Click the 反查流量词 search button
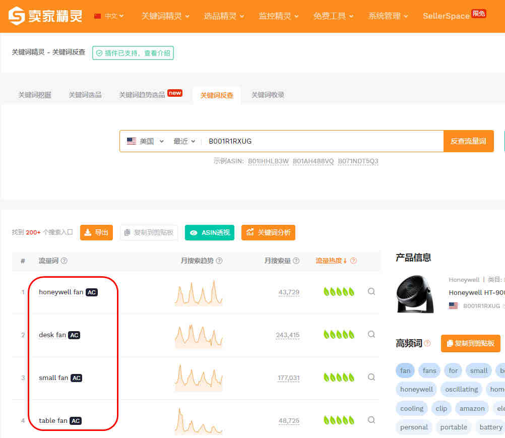This screenshot has height=438, width=505. pyautogui.click(x=468, y=141)
